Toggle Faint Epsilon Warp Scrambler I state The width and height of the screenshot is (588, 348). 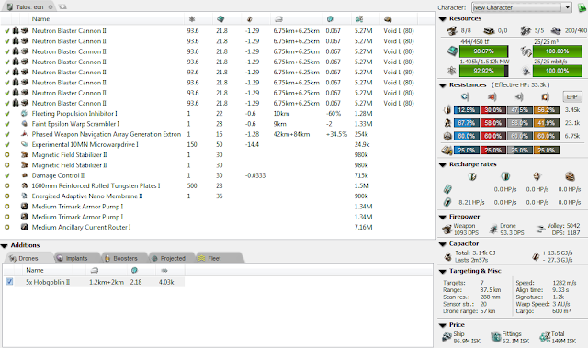(x=6, y=124)
